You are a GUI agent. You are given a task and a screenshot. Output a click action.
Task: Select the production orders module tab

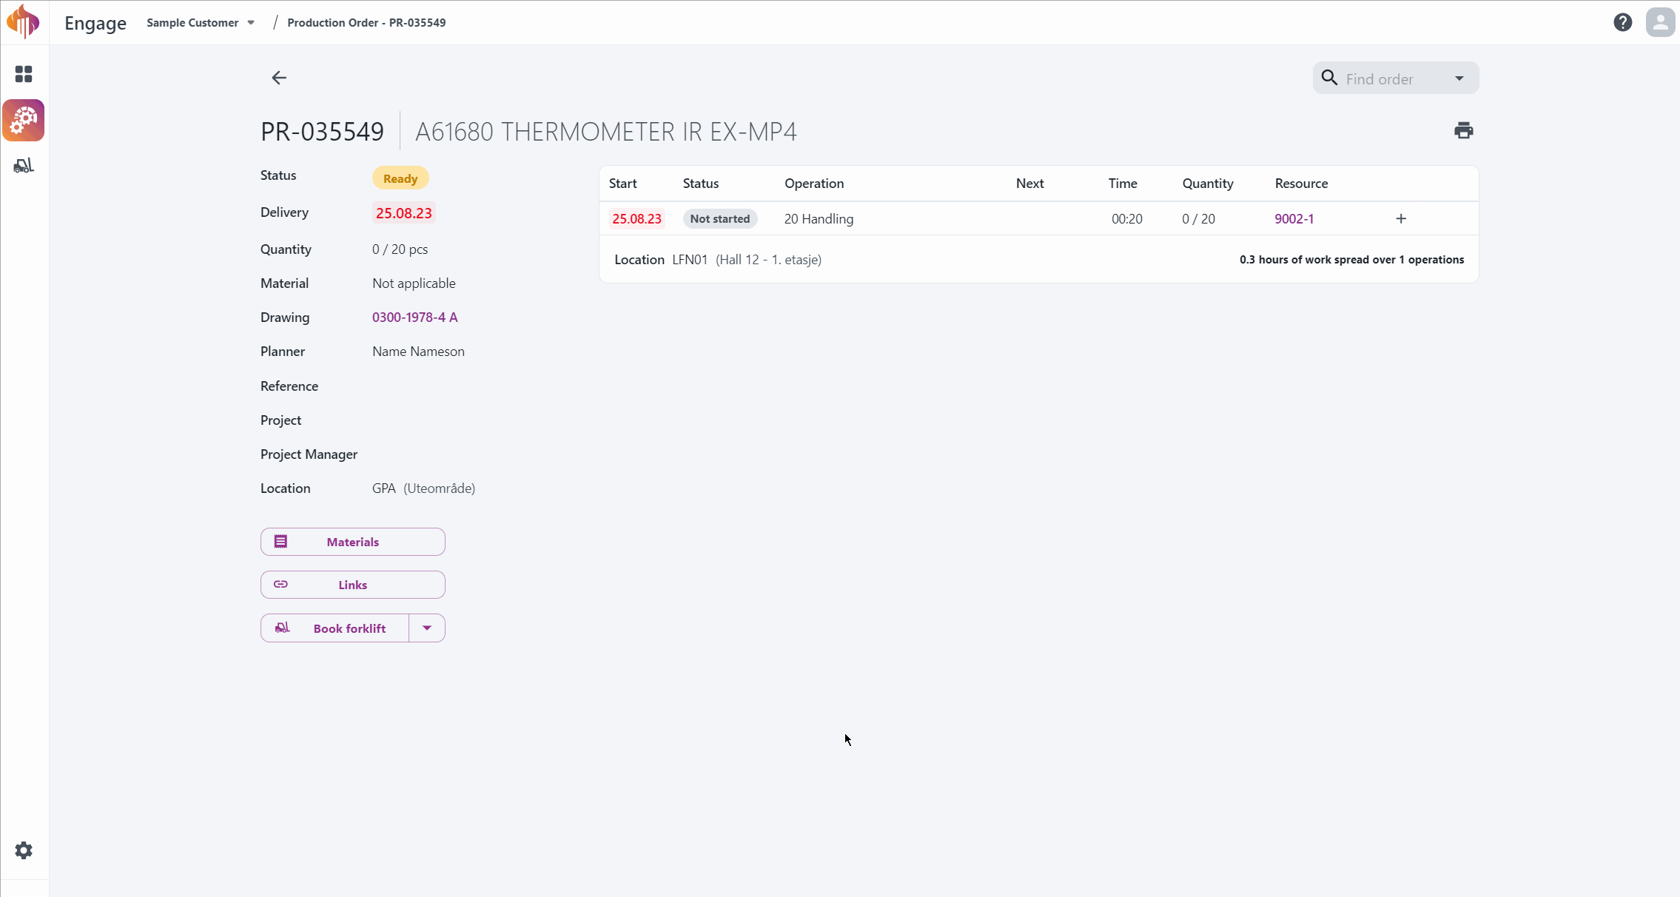(24, 120)
